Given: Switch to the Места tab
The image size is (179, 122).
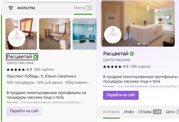Looking at the screenshot, I should [83, 8].
